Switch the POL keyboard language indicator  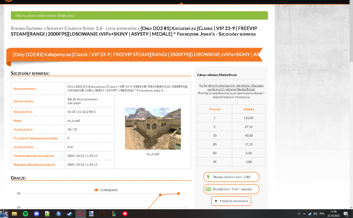322,214
